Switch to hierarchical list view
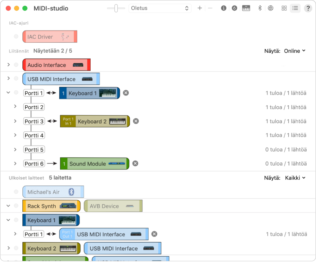 point(295,8)
